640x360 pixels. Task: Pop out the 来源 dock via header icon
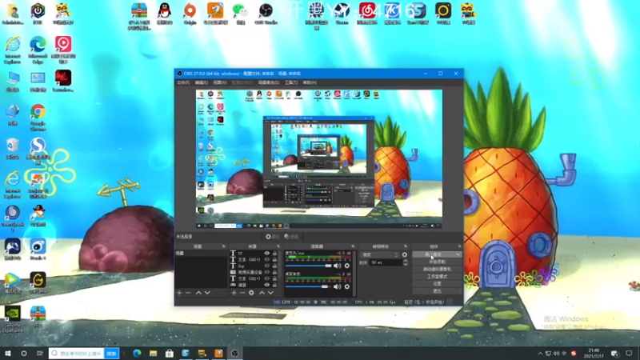278,246
